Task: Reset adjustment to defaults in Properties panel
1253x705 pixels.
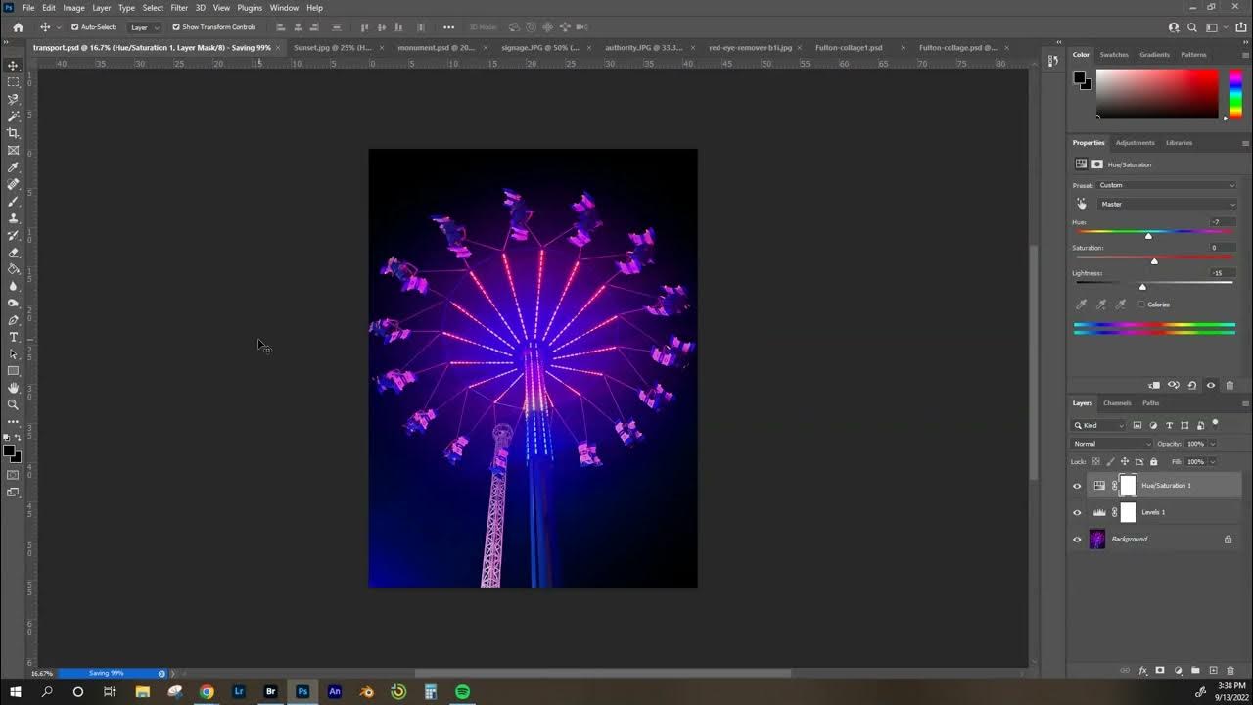Action: (1192, 385)
